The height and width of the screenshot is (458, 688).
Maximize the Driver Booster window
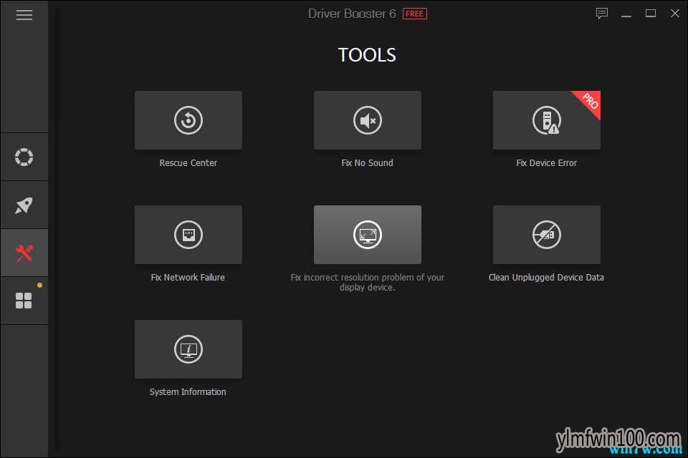pyautogui.click(x=651, y=14)
